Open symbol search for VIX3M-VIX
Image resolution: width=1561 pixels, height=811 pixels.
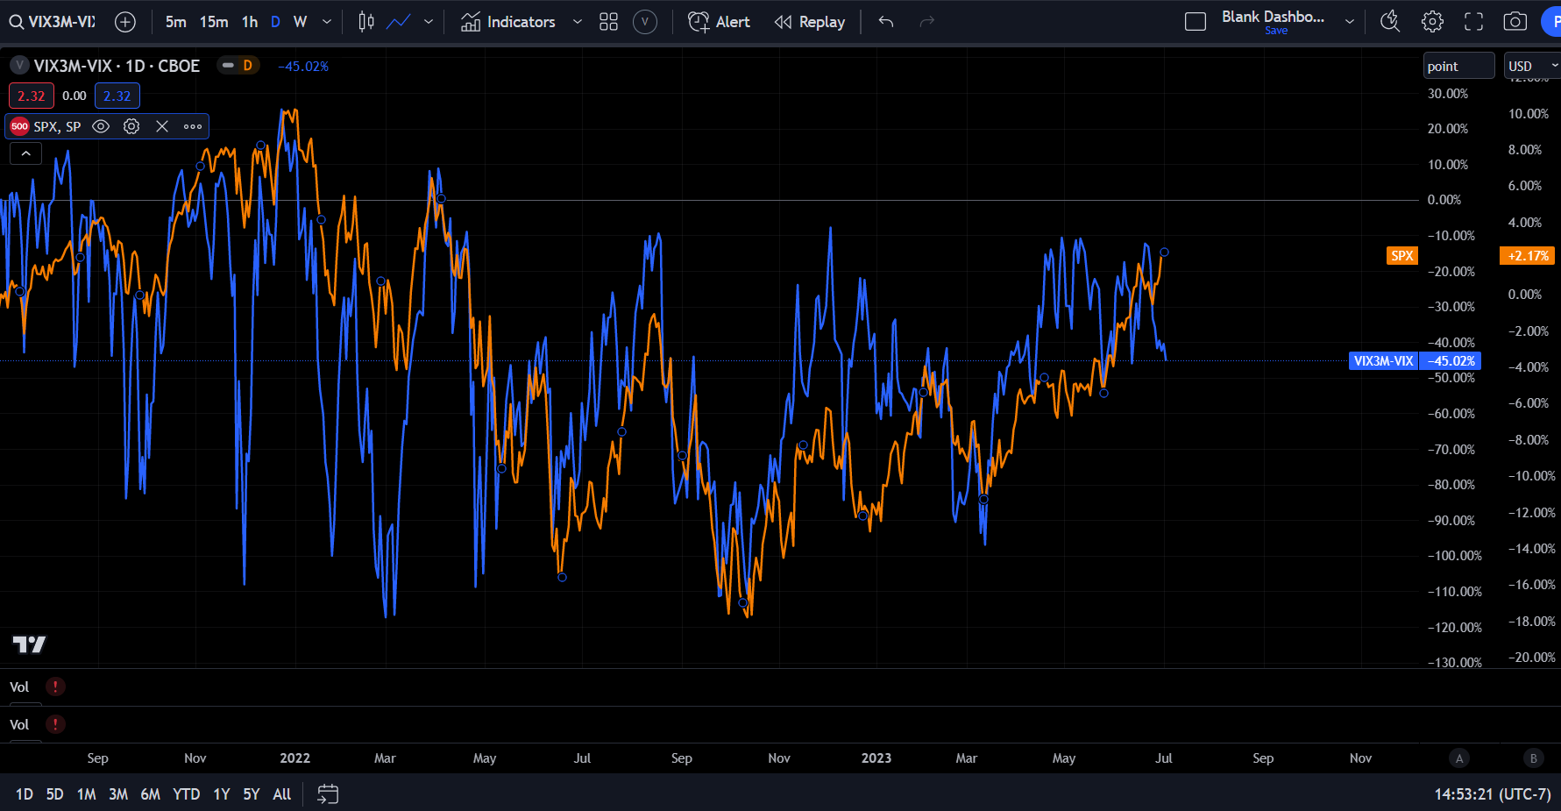point(53,22)
